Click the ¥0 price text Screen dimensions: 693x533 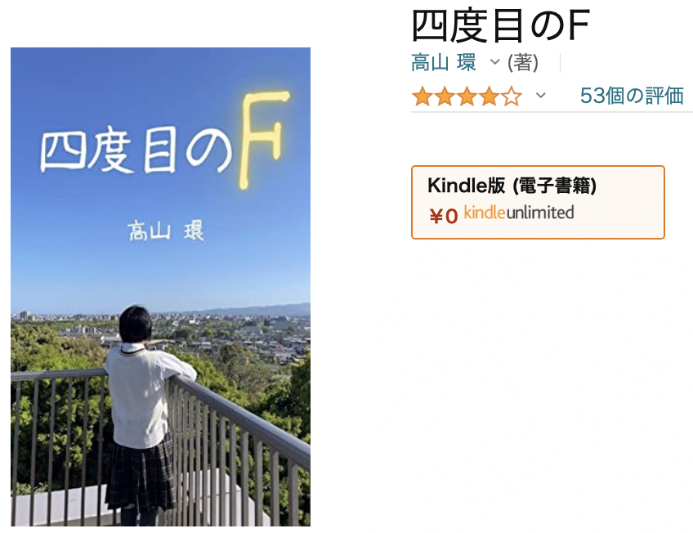tap(443, 216)
